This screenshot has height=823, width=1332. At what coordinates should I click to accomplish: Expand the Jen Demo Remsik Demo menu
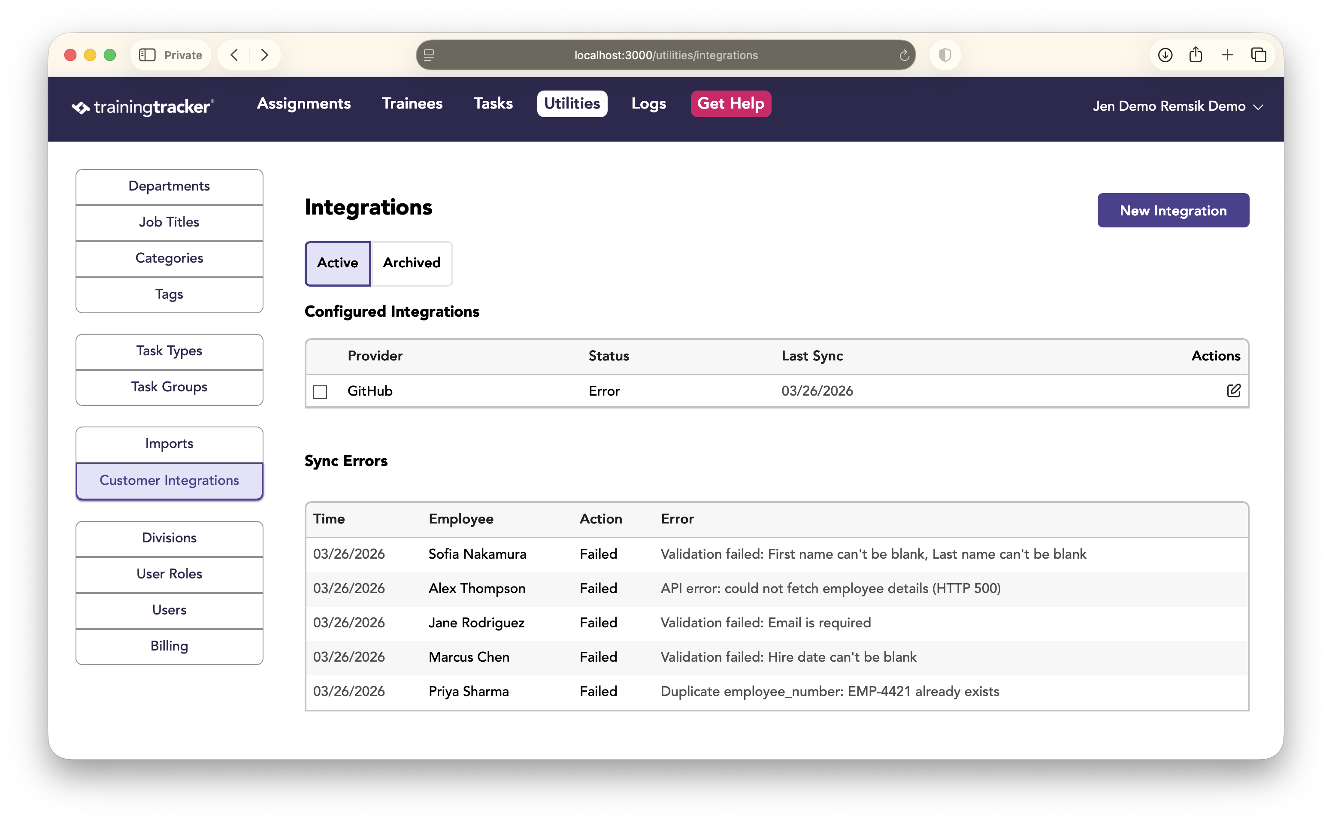(1178, 106)
